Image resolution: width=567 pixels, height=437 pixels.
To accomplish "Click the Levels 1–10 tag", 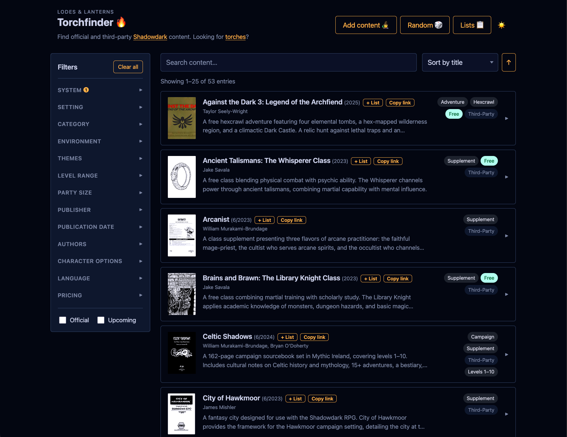I will point(481,372).
